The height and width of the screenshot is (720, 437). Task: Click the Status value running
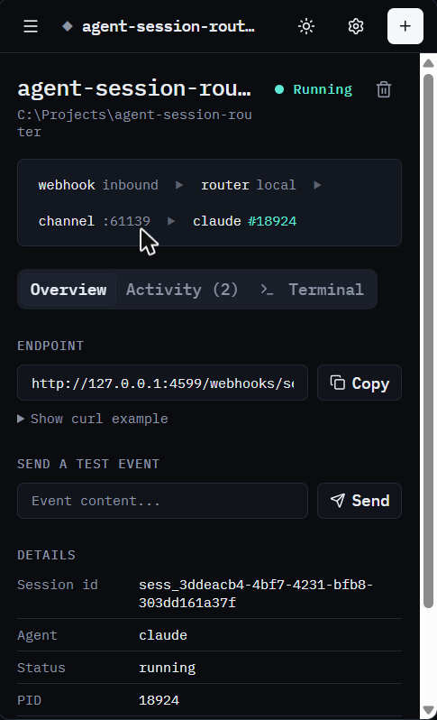click(x=167, y=668)
